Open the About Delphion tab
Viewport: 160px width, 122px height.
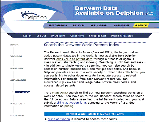pyautogui.click(x=58, y=26)
